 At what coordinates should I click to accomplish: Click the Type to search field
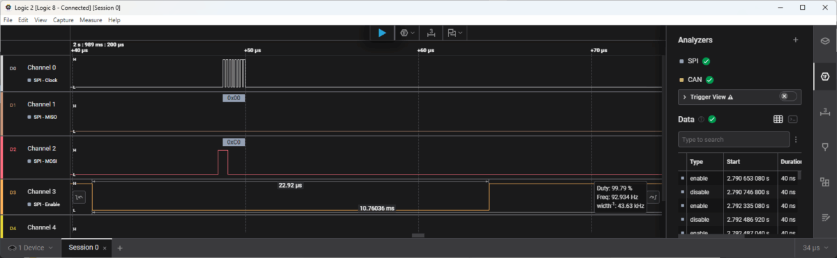(x=734, y=140)
